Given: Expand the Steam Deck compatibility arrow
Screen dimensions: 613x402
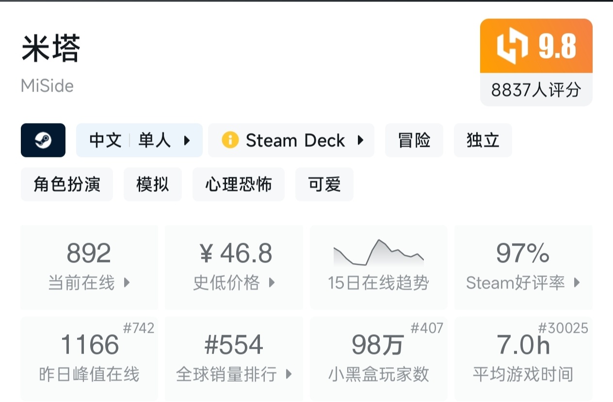Looking at the screenshot, I should pyautogui.click(x=360, y=140).
